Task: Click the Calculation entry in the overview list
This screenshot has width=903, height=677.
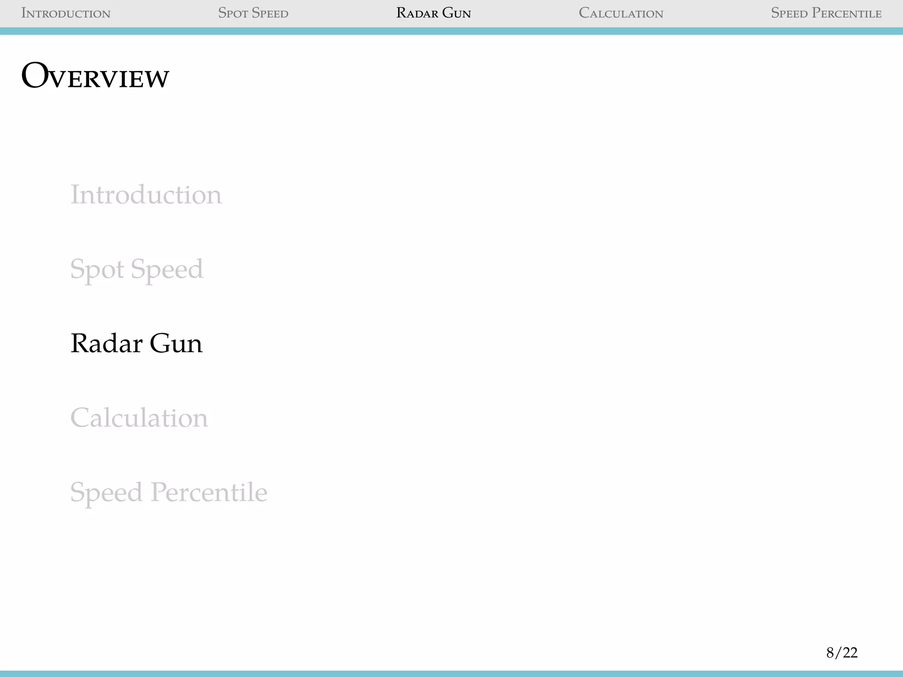Action: [x=139, y=417]
